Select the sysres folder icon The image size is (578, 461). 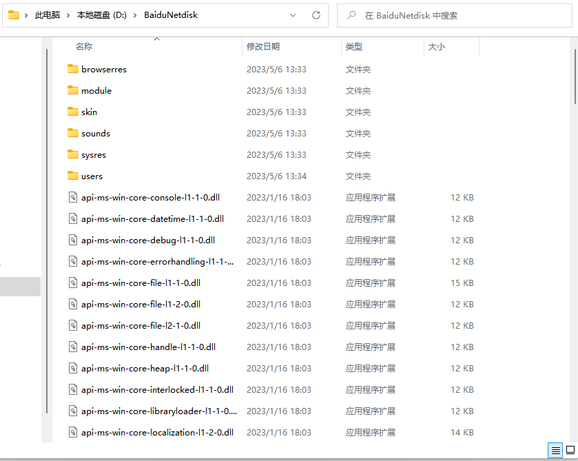73,154
